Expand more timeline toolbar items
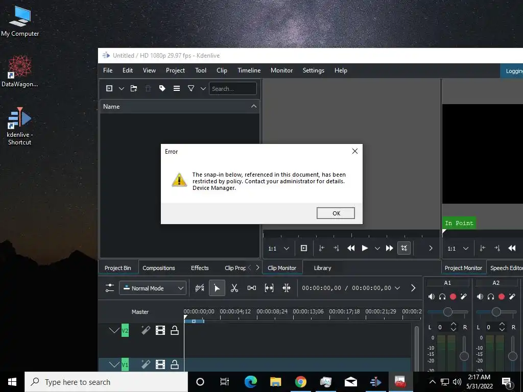Viewport: 523px width, 392px height. (x=413, y=288)
